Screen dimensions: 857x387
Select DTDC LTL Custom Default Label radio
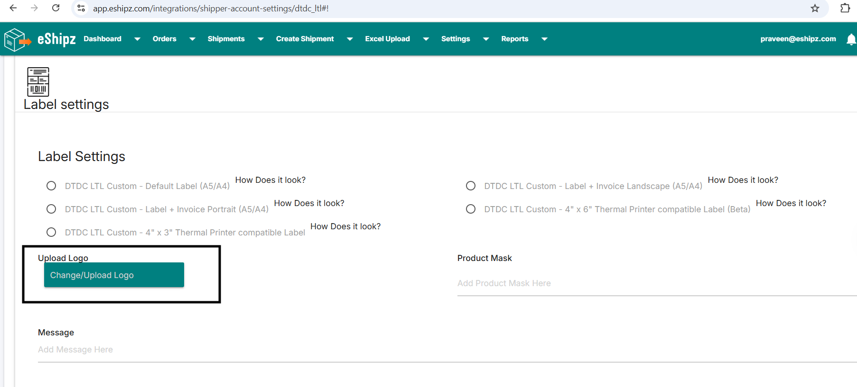click(51, 186)
